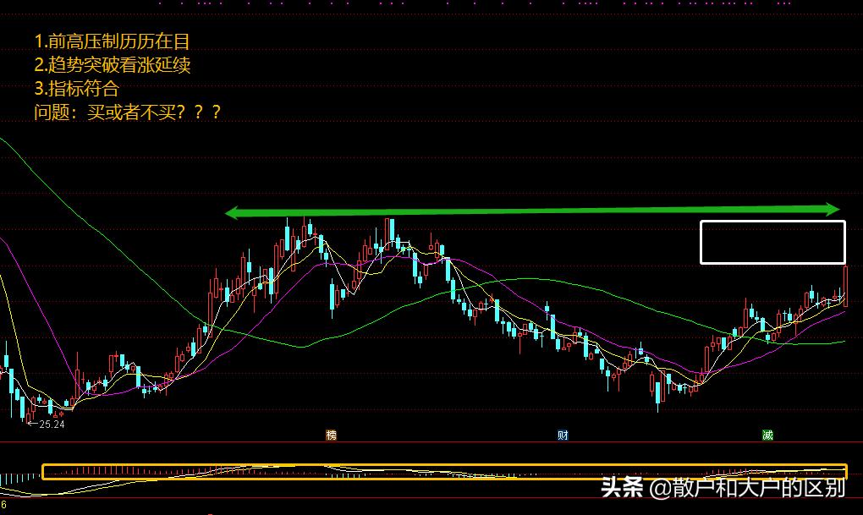Open the 减 shareholder reduction marker

[x=767, y=436]
